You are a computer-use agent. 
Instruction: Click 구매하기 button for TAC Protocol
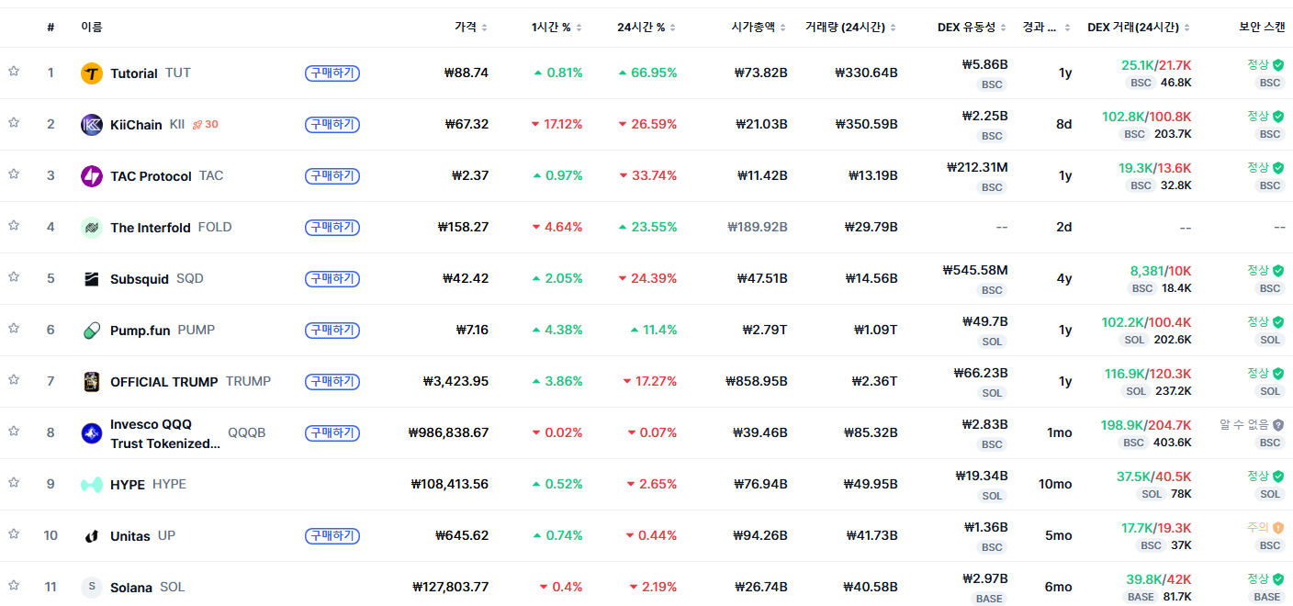click(x=332, y=175)
